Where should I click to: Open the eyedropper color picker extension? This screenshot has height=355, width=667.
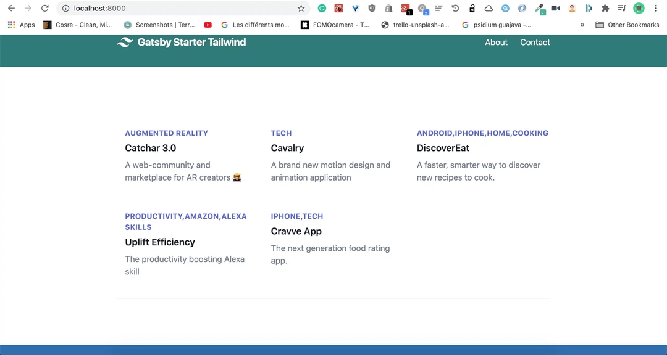pyautogui.click(x=540, y=9)
